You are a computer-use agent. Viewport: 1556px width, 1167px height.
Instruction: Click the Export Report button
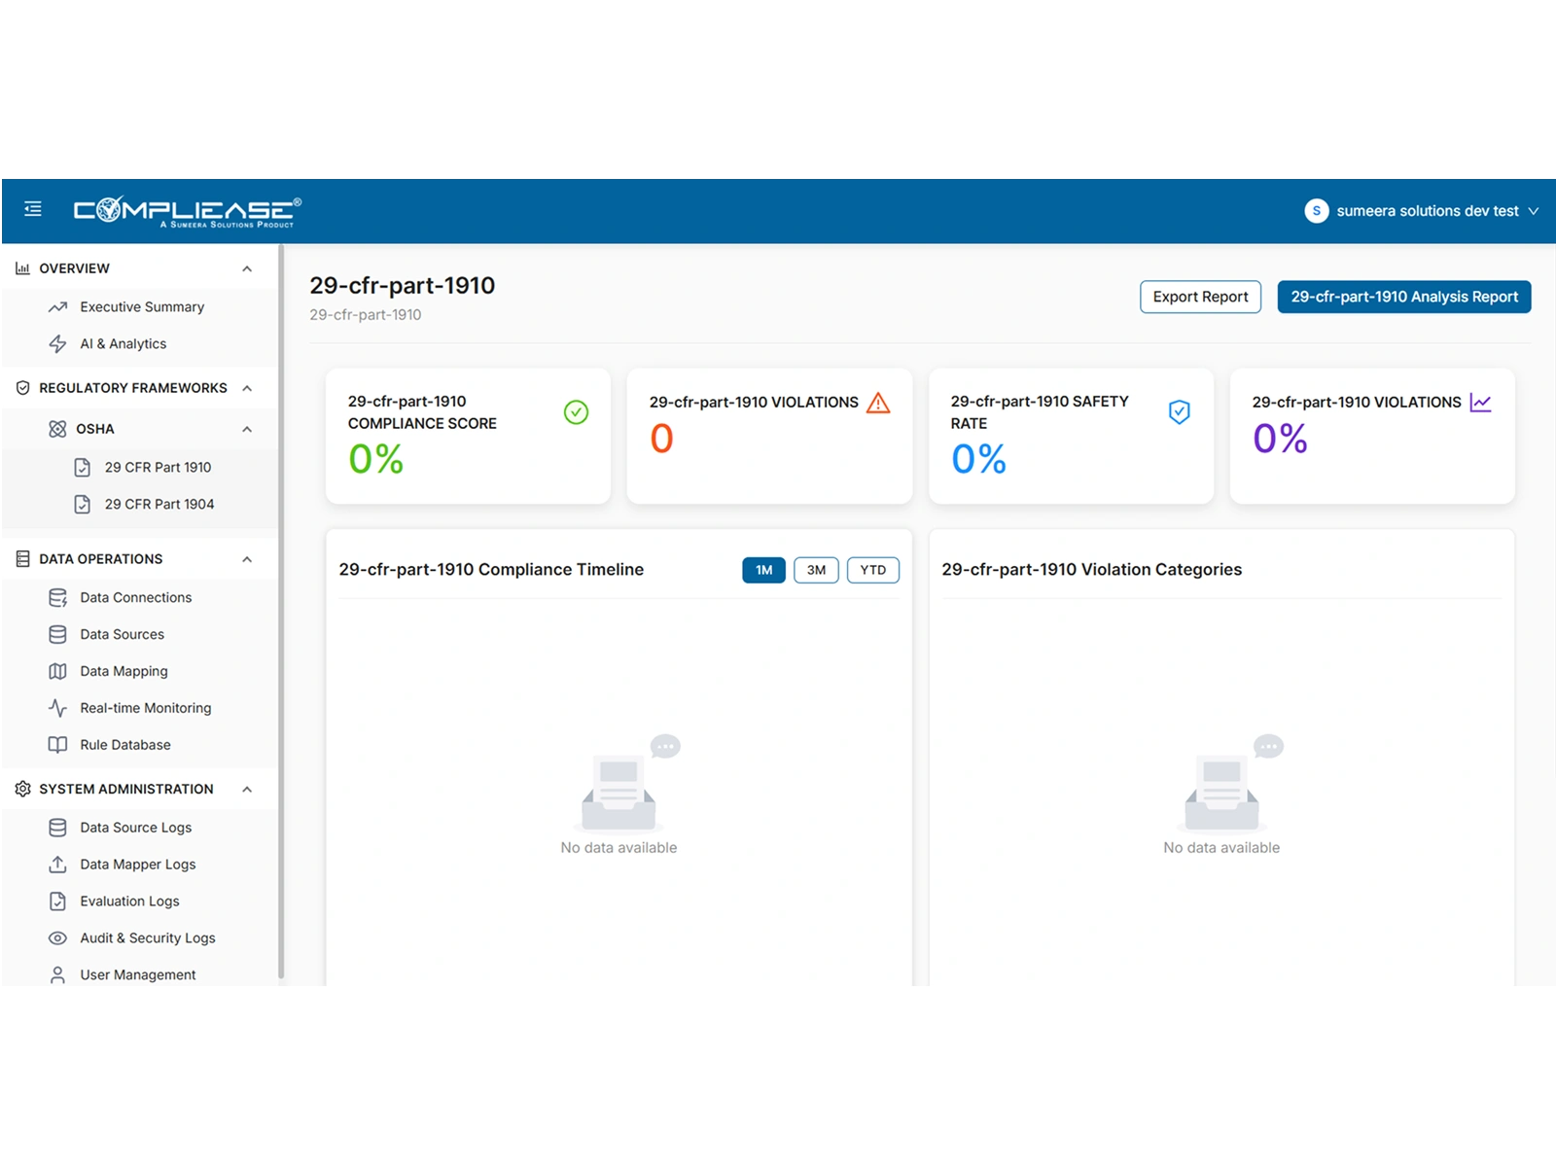(1200, 297)
